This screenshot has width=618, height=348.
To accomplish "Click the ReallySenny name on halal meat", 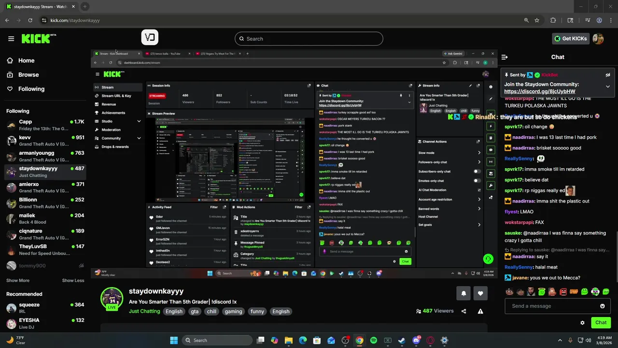I will (519, 267).
